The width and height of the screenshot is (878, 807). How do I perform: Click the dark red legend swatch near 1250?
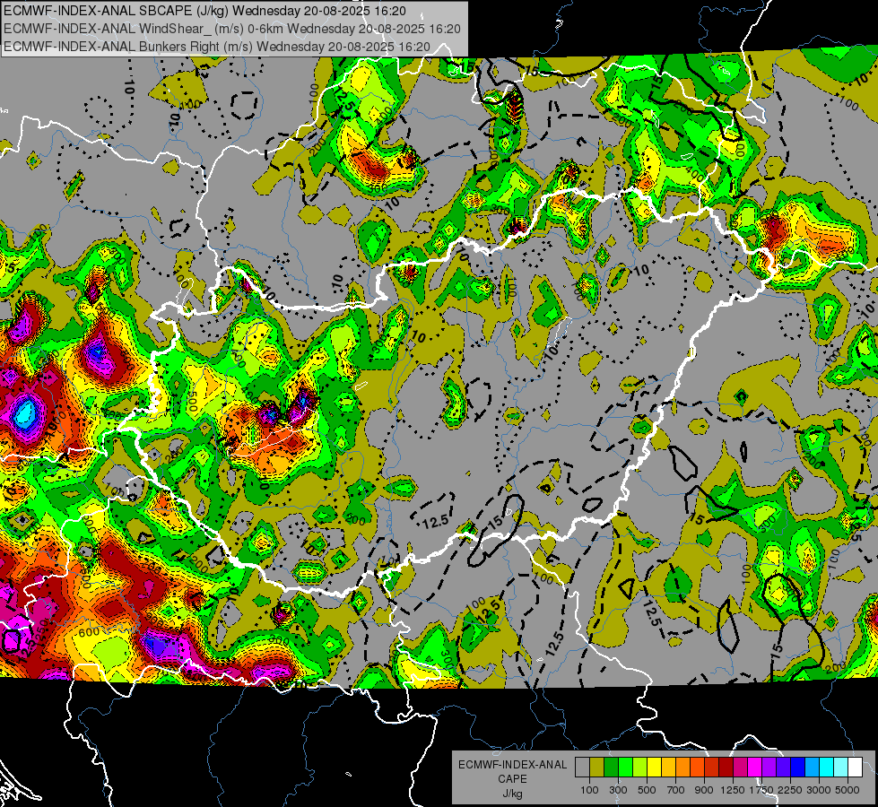point(726,768)
